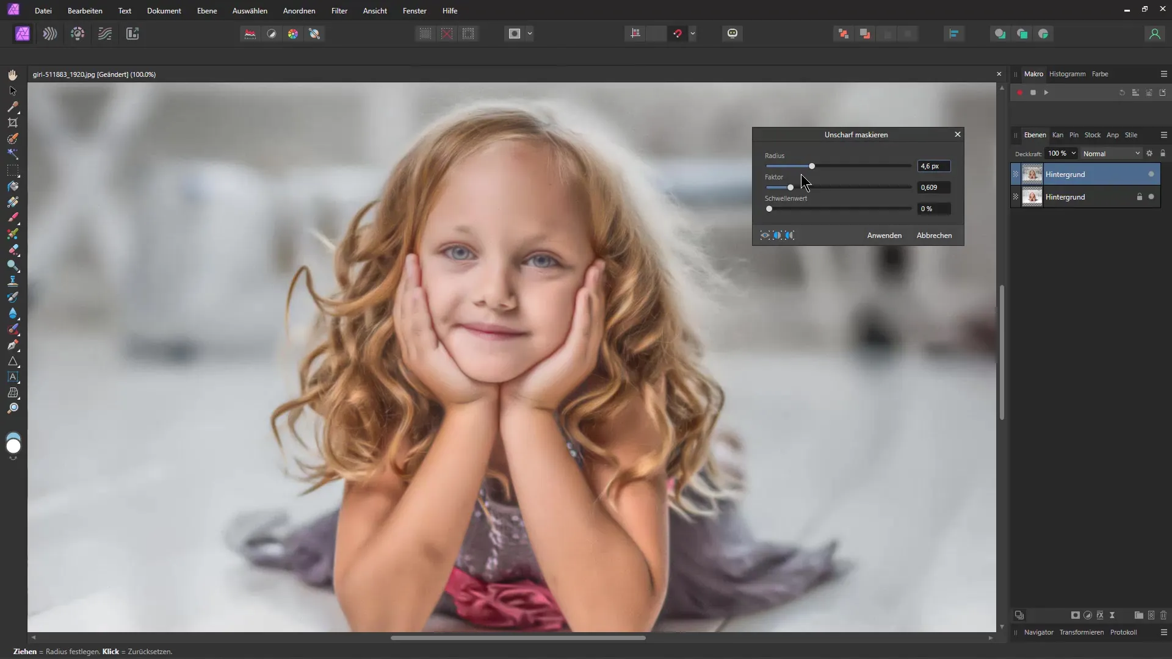Open the Normal blend mode dropdown
The width and height of the screenshot is (1172, 659).
pyautogui.click(x=1111, y=154)
